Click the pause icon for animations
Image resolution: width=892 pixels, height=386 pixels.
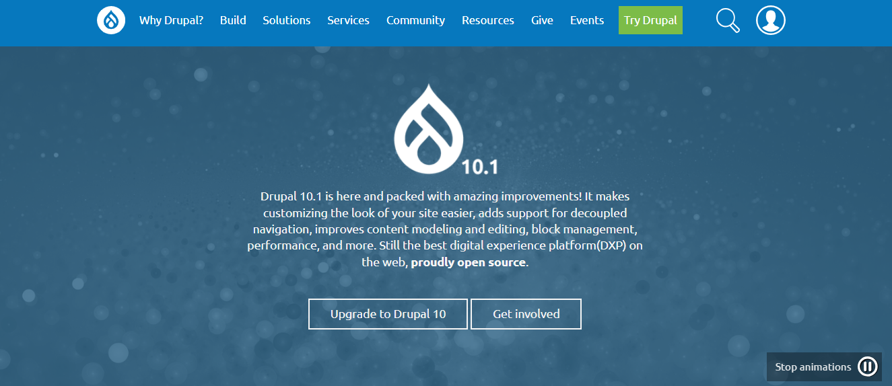pos(868,366)
